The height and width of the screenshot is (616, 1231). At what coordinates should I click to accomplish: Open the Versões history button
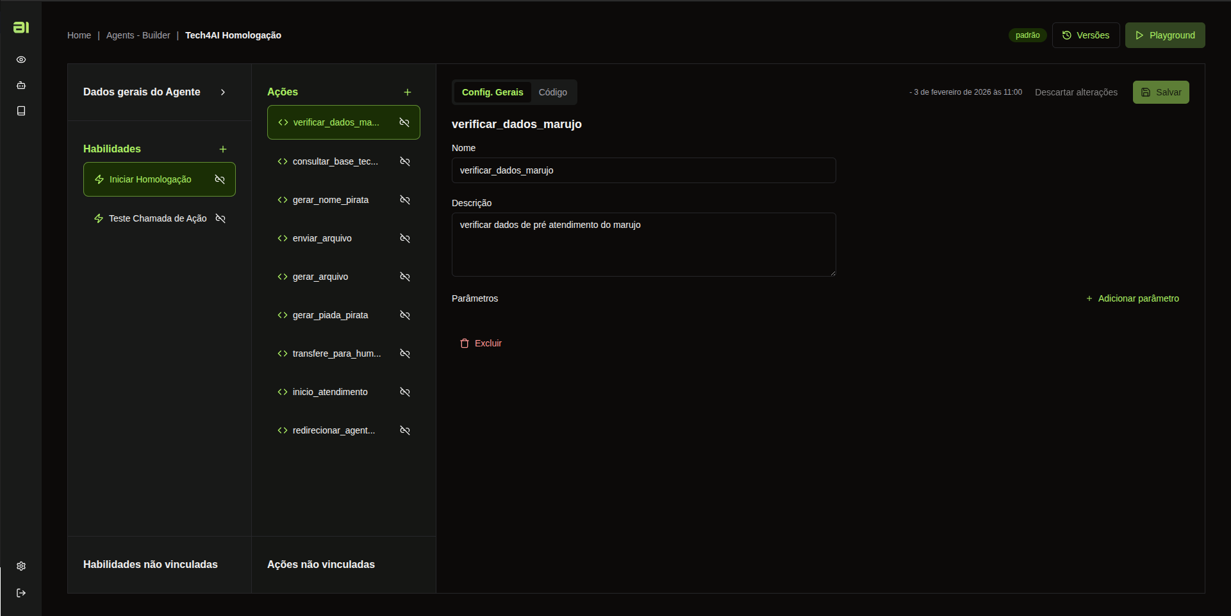coord(1086,35)
